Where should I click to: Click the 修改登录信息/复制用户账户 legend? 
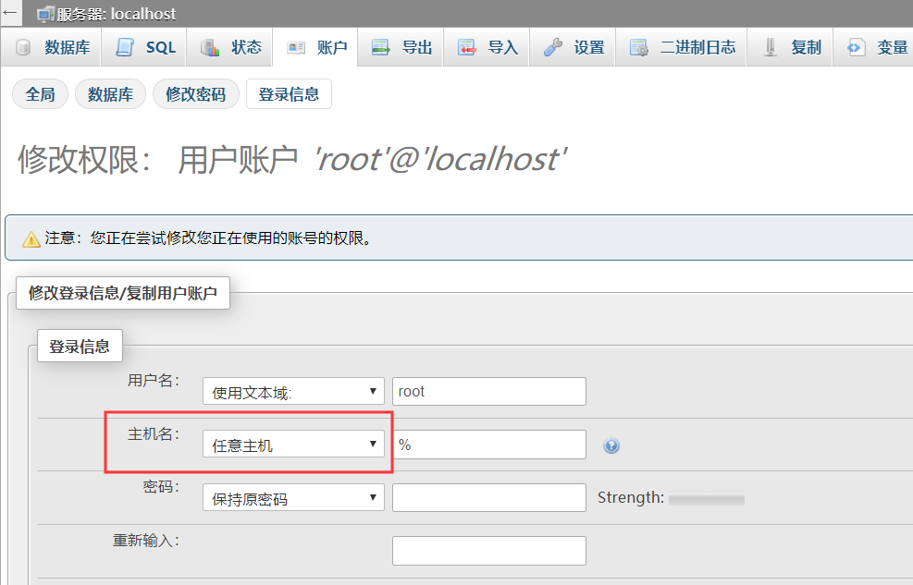pos(123,293)
